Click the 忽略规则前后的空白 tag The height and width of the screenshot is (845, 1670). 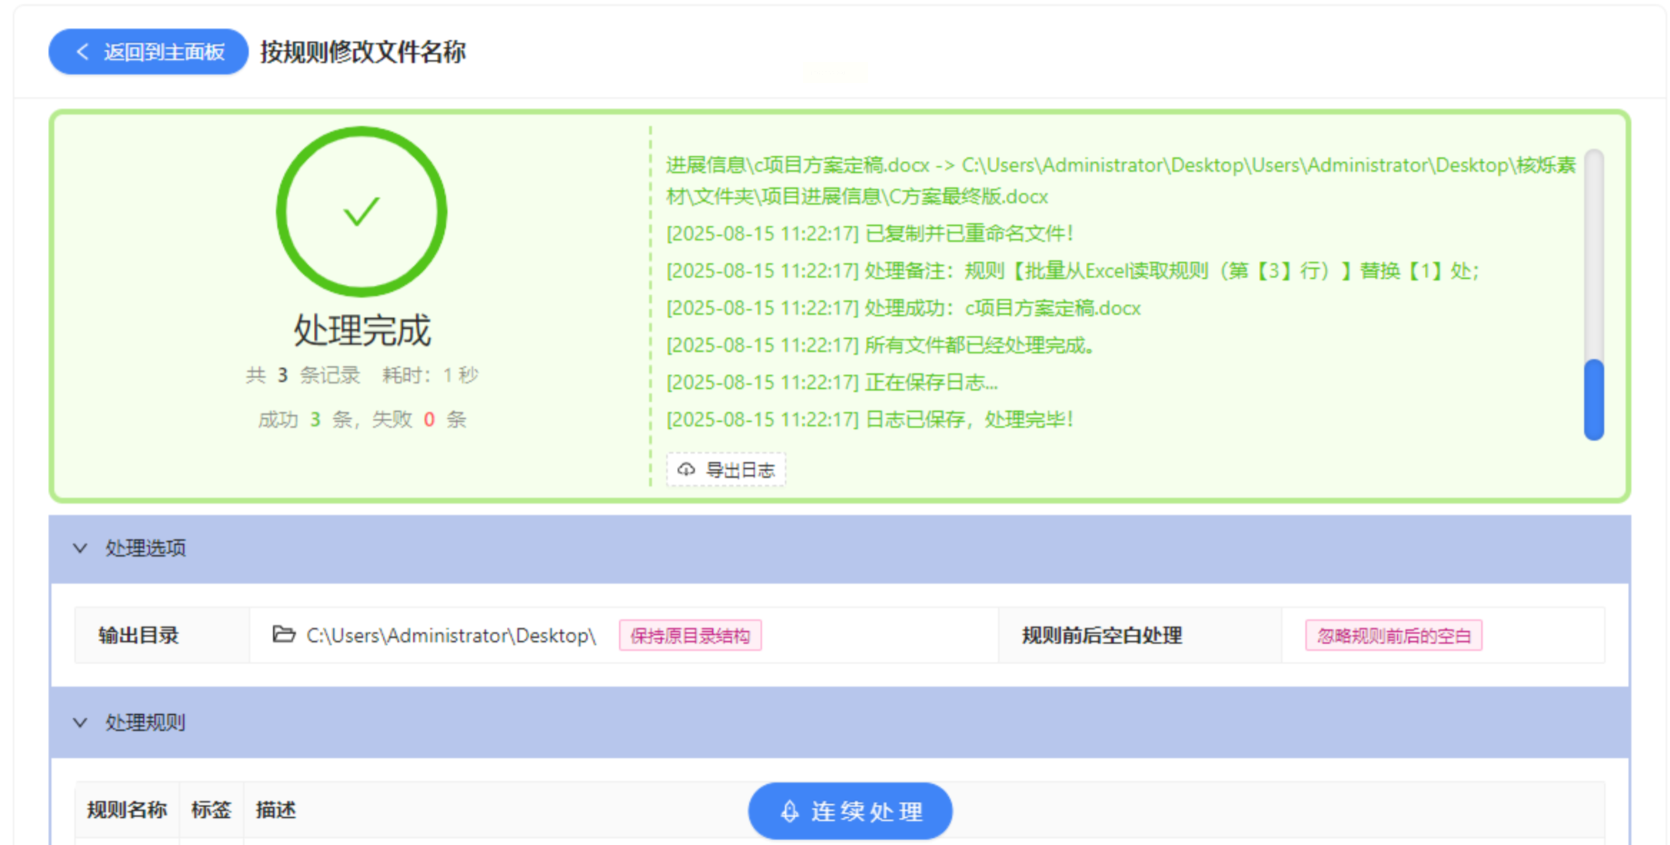pyautogui.click(x=1393, y=636)
